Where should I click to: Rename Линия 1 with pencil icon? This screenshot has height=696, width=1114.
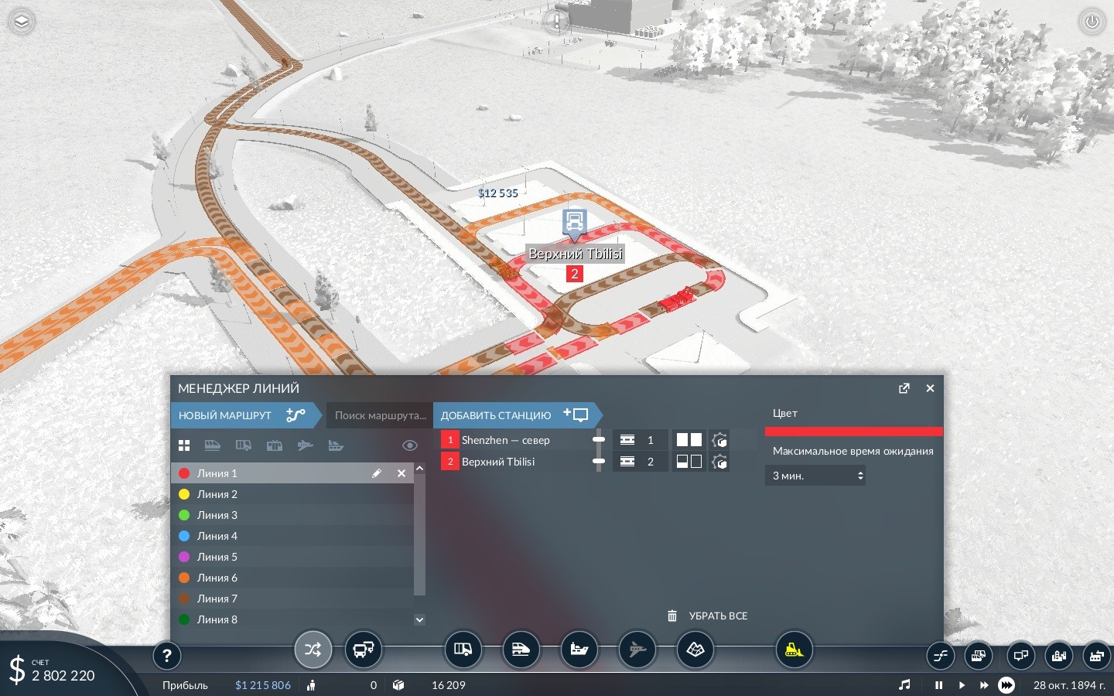pos(376,473)
